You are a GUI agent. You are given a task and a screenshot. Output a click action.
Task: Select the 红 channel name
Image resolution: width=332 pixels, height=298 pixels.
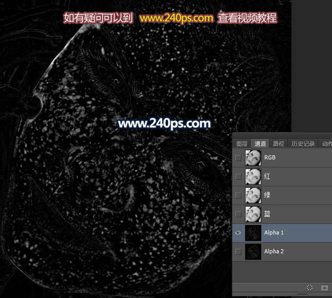[x=267, y=176]
